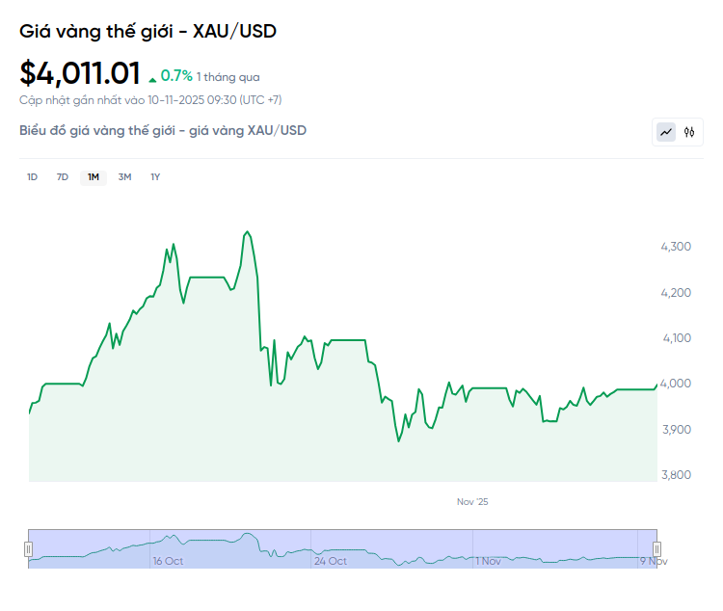Select the 3M time range
The image size is (723, 611).
124,177
